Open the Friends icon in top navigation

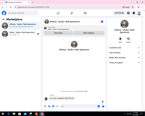click(72, 13)
